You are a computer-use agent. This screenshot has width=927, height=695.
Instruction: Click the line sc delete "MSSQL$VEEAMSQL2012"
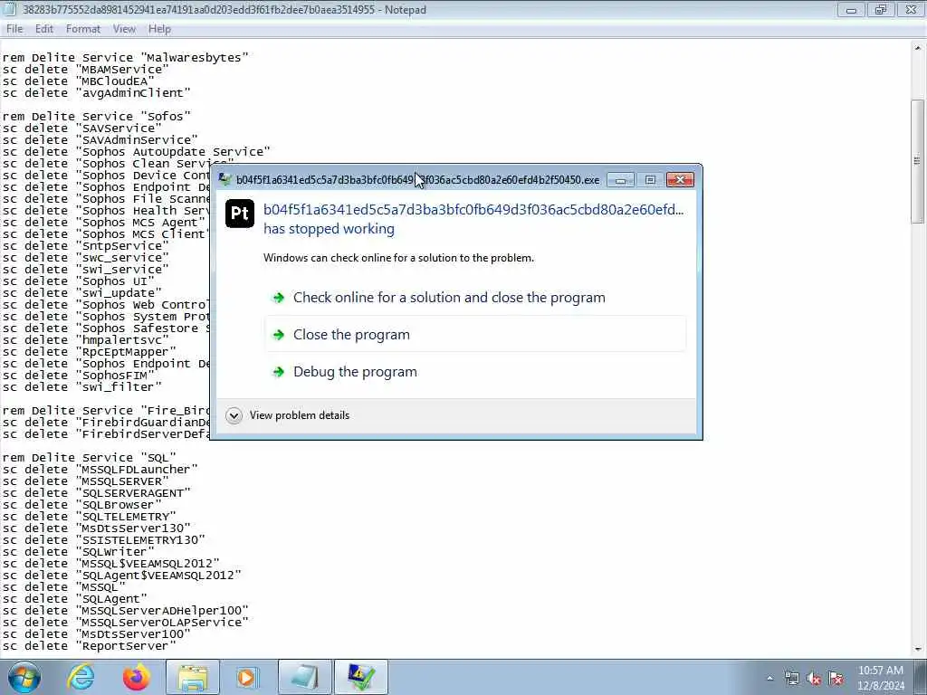[x=111, y=563]
